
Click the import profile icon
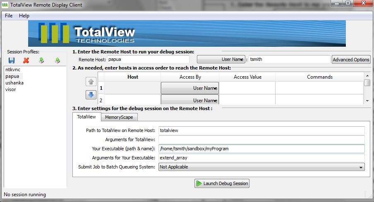tap(41, 60)
